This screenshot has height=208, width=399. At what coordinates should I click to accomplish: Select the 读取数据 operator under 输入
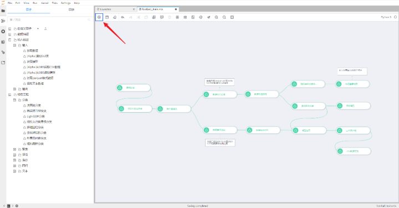(x=32, y=50)
